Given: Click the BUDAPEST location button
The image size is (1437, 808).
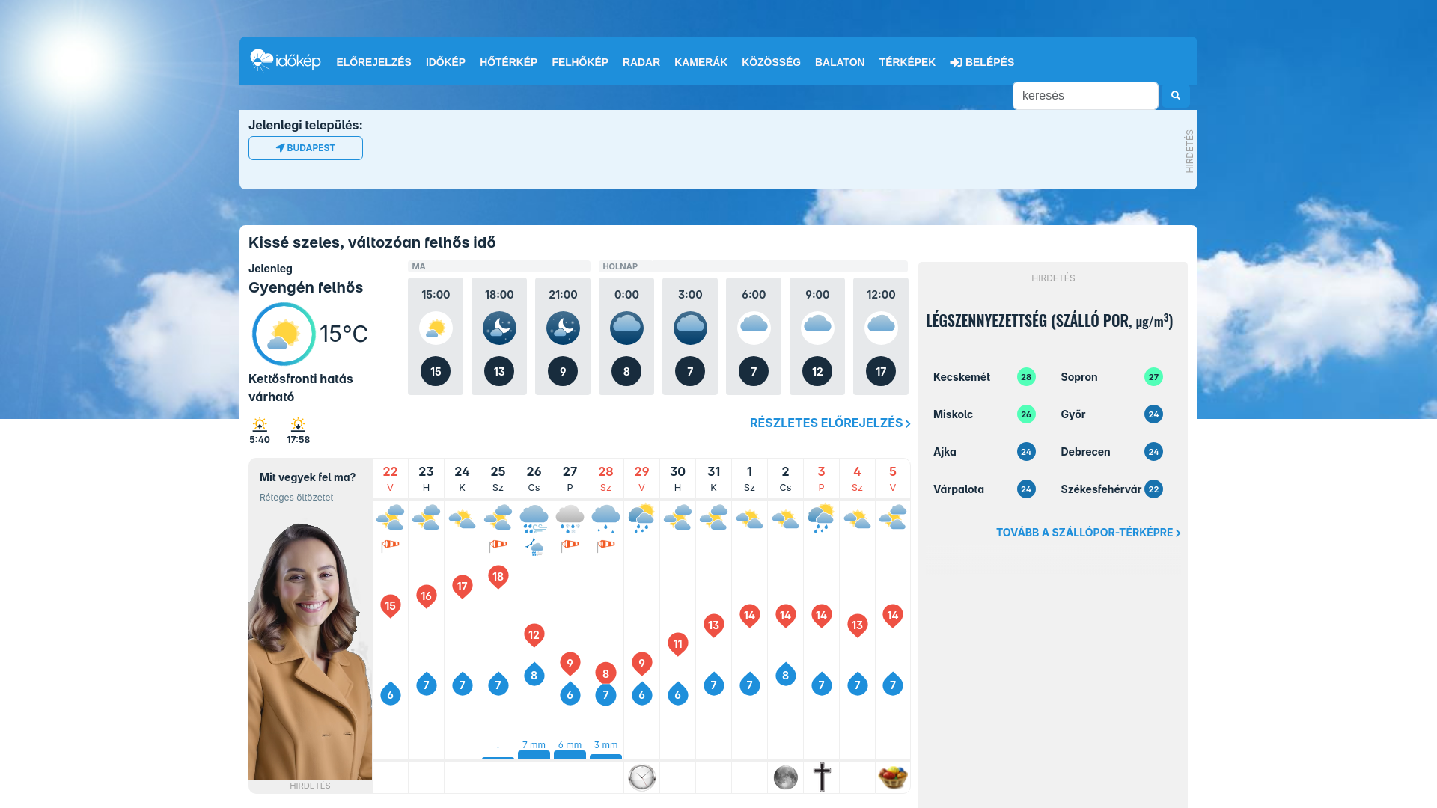Looking at the screenshot, I should click(305, 148).
